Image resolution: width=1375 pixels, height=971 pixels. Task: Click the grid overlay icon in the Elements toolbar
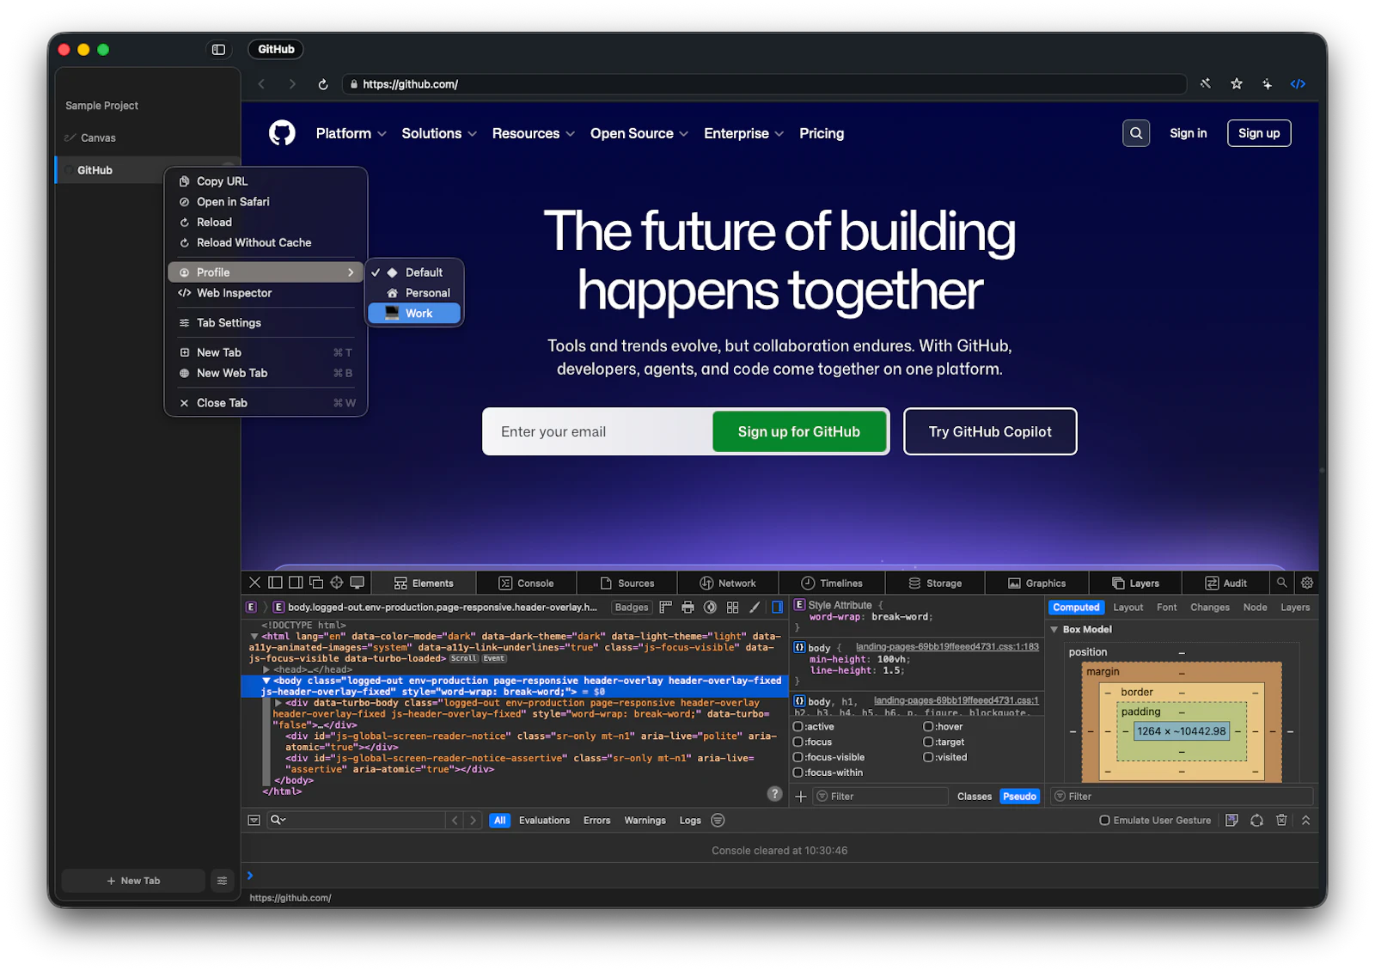(732, 607)
